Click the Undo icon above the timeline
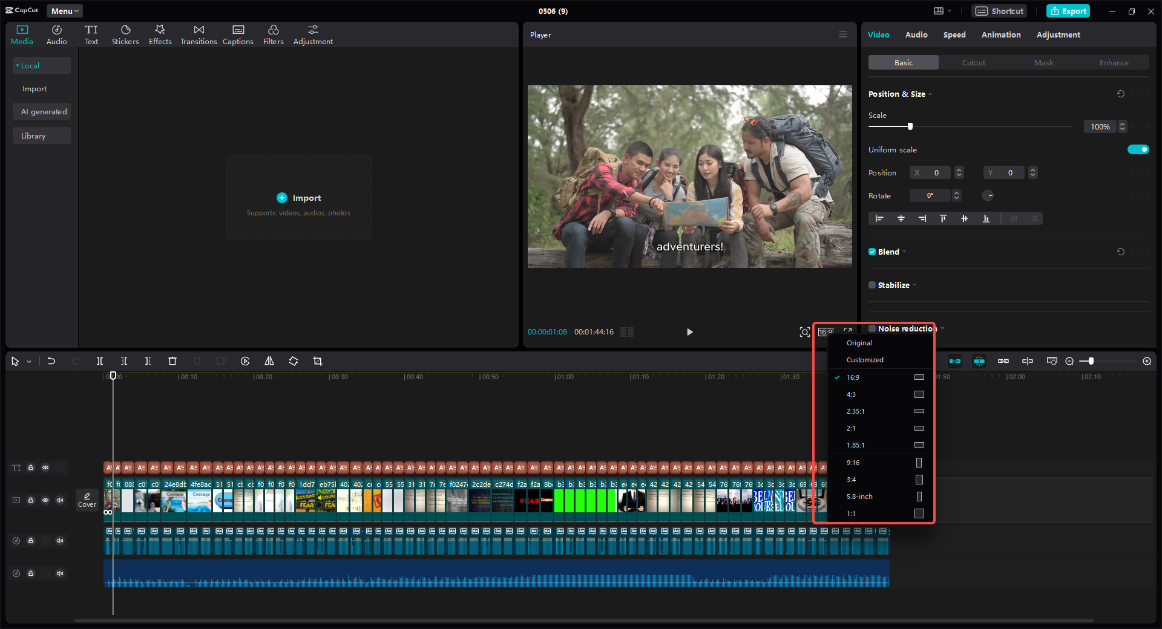Viewport: 1162px width, 629px height. pos(51,361)
